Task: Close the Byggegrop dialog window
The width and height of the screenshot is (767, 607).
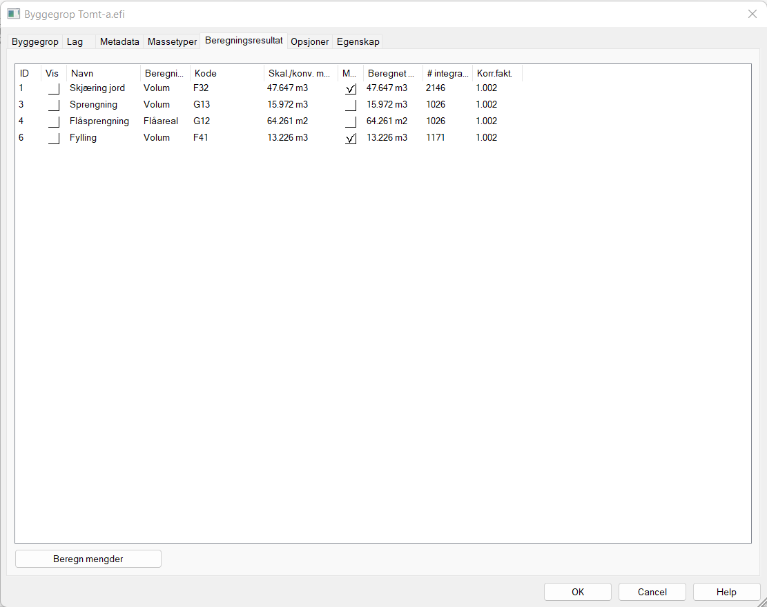Action: 753,14
